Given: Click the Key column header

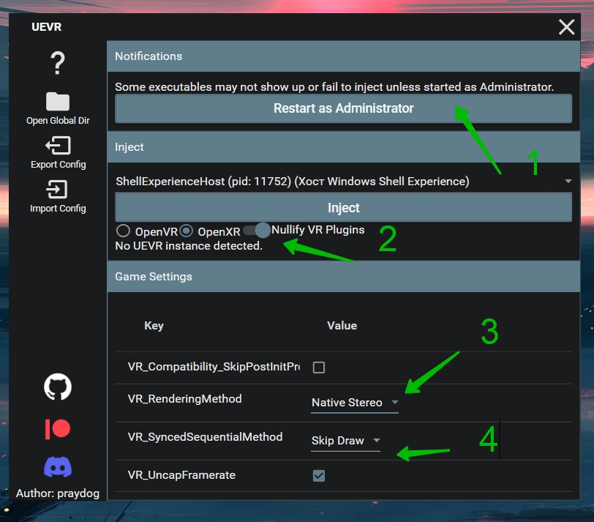Looking at the screenshot, I should (154, 326).
